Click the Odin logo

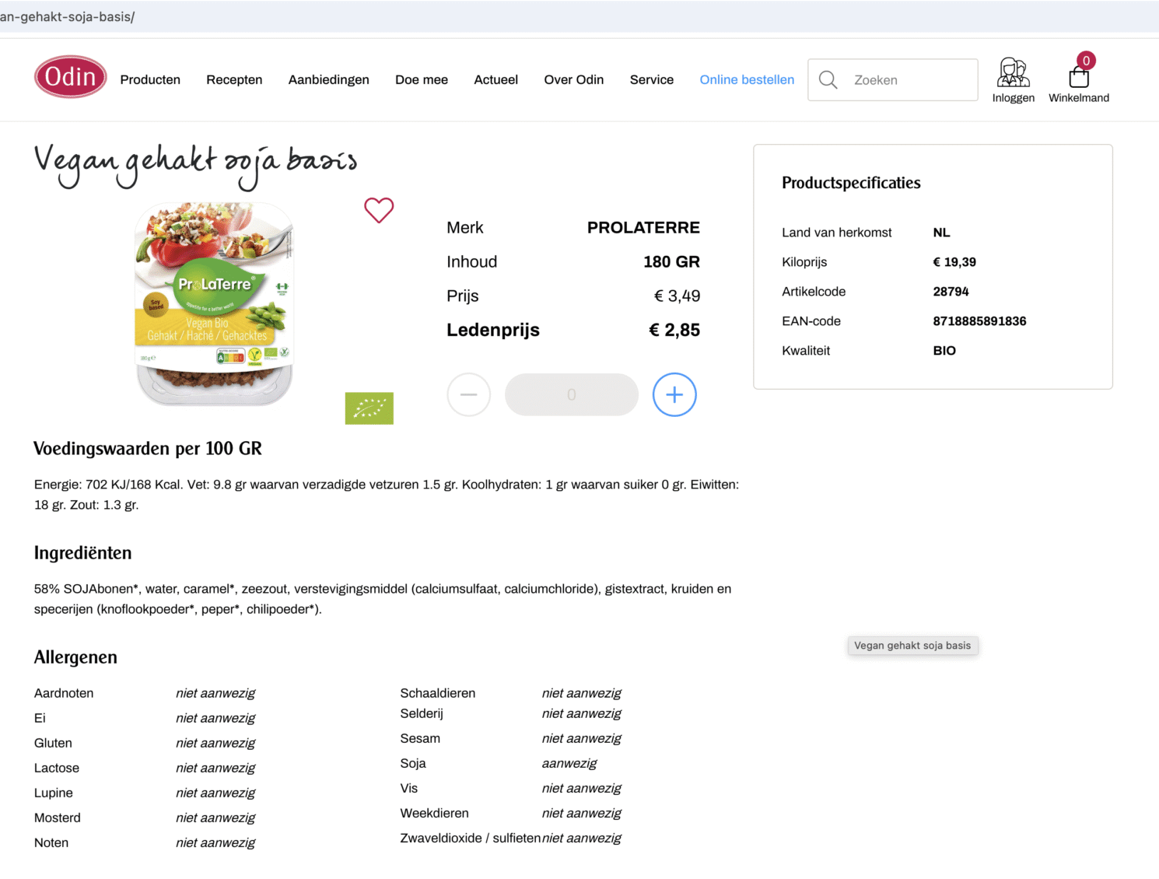pos(70,77)
